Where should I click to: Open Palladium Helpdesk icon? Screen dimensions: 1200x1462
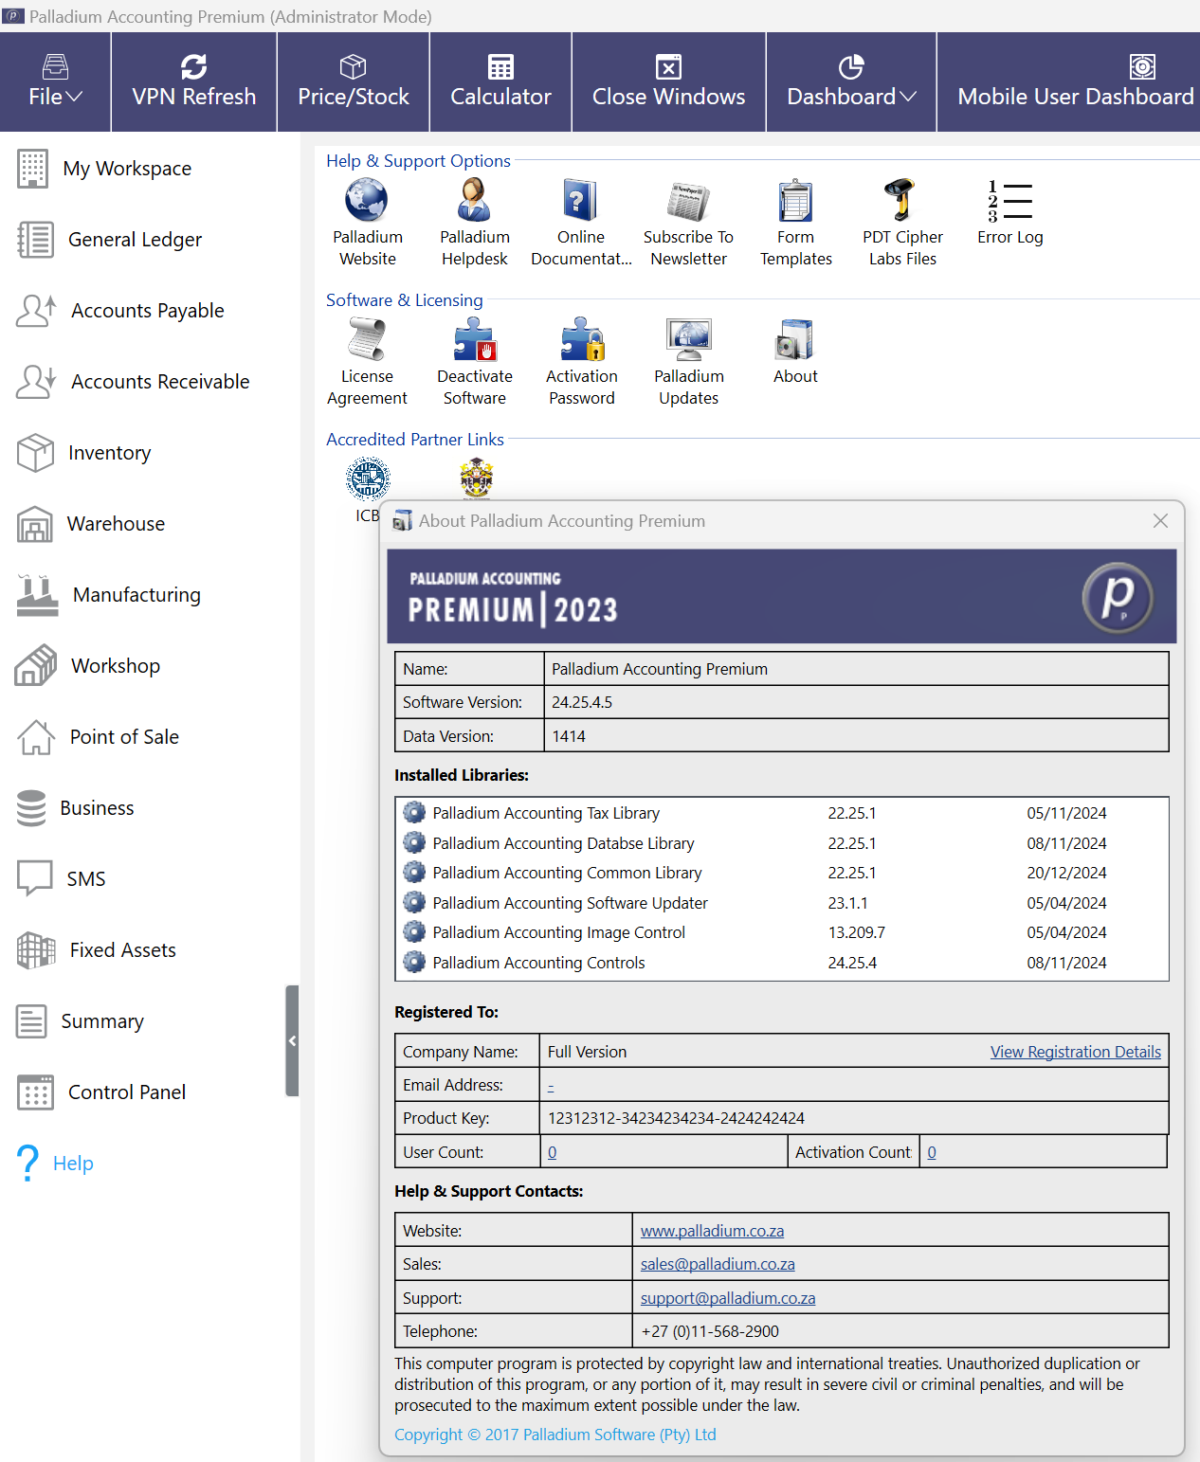coord(475,223)
